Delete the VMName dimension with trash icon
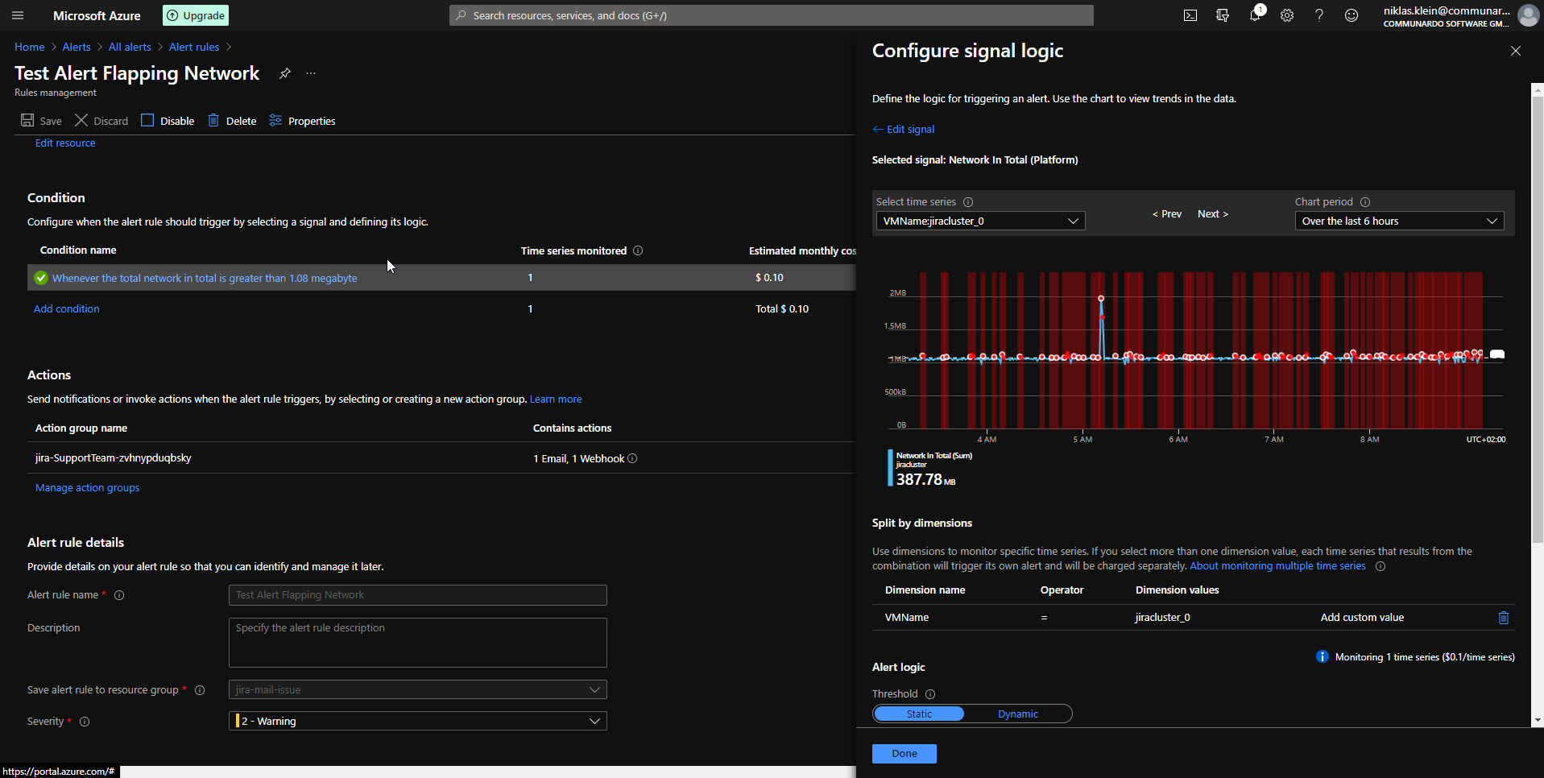This screenshot has width=1544, height=778. pyautogui.click(x=1503, y=618)
